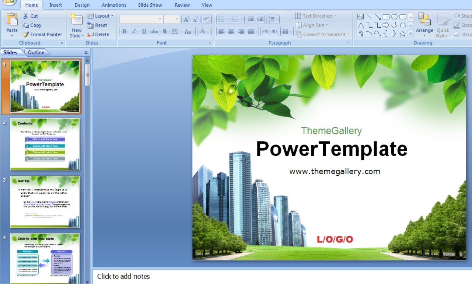The width and height of the screenshot is (472, 284).
Task: Close the Slides pane with the x
Action: point(86,53)
